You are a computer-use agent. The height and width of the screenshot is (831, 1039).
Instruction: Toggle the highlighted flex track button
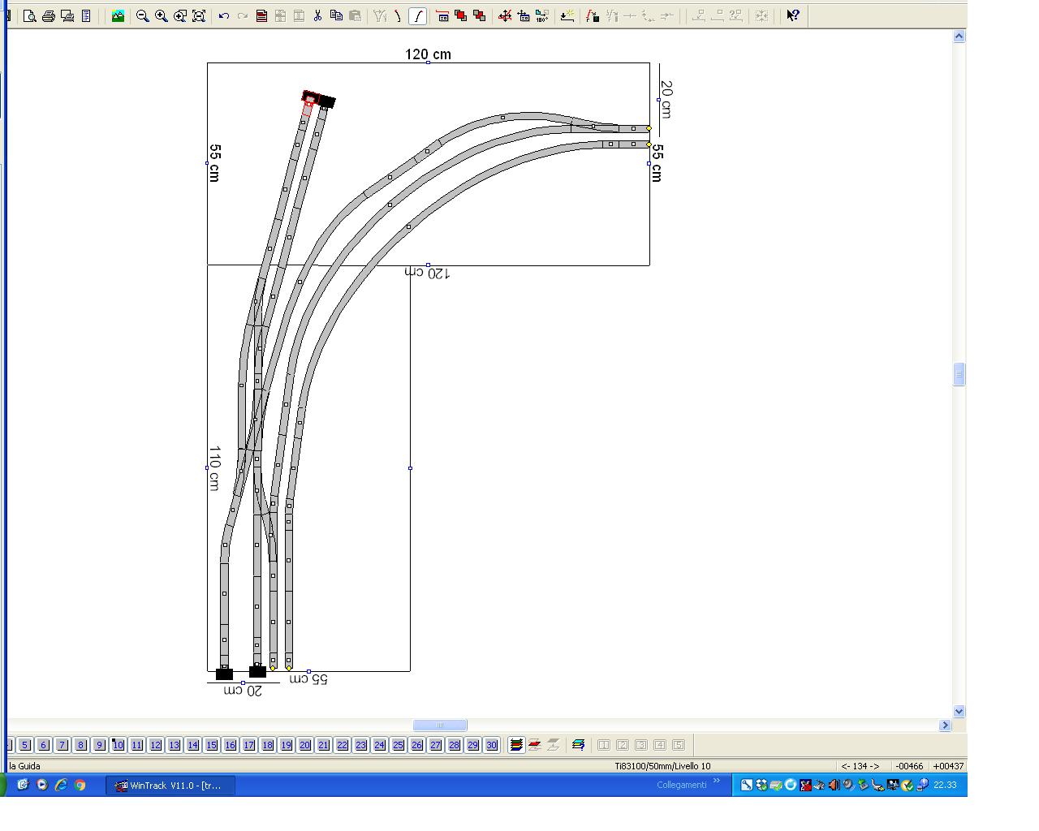(418, 15)
